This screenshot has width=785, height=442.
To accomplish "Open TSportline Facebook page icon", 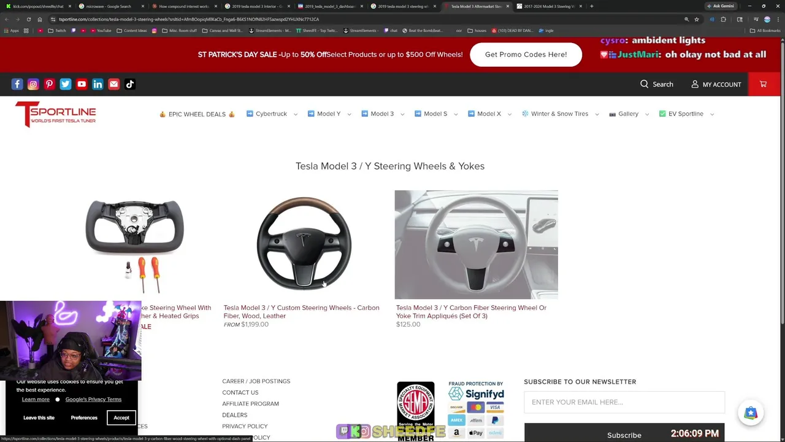I will click(x=17, y=84).
